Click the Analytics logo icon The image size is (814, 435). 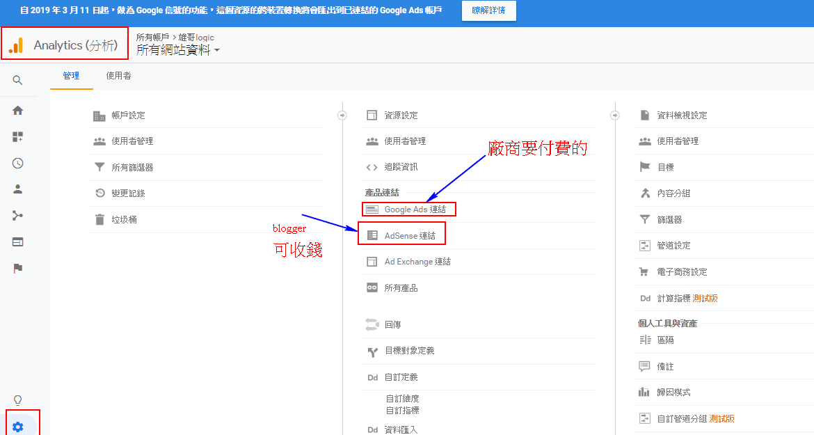pos(16,45)
